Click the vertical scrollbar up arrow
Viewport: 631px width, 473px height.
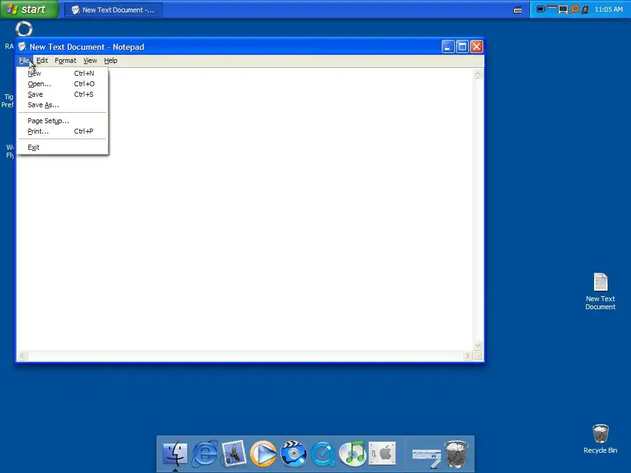(478, 73)
